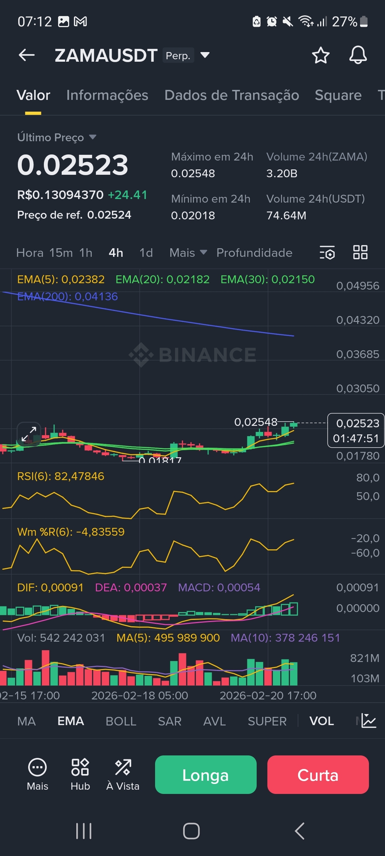This screenshot has height=856, width=385.
Task: Expand Mais timeframe dropdown
Action: (x=188, y=253)
